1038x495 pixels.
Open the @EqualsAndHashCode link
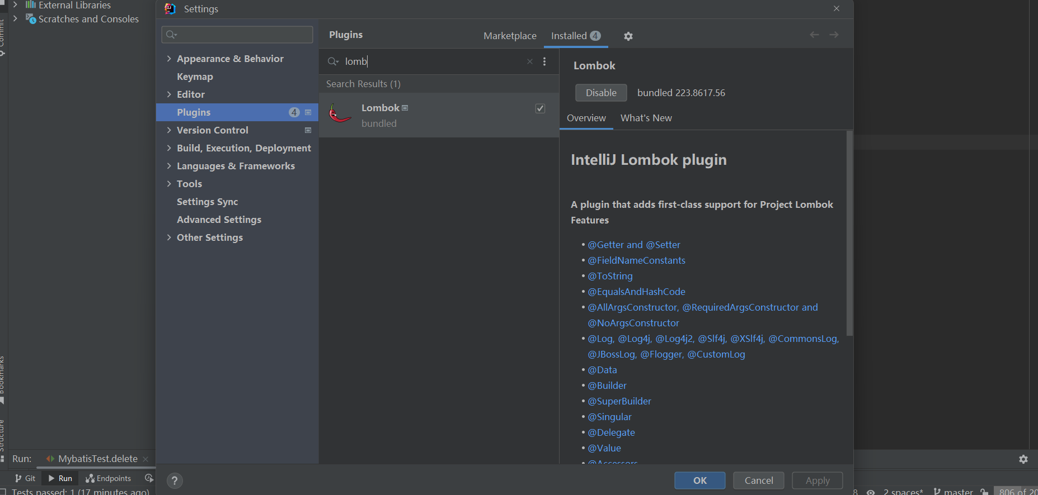[x=636, y=292]
